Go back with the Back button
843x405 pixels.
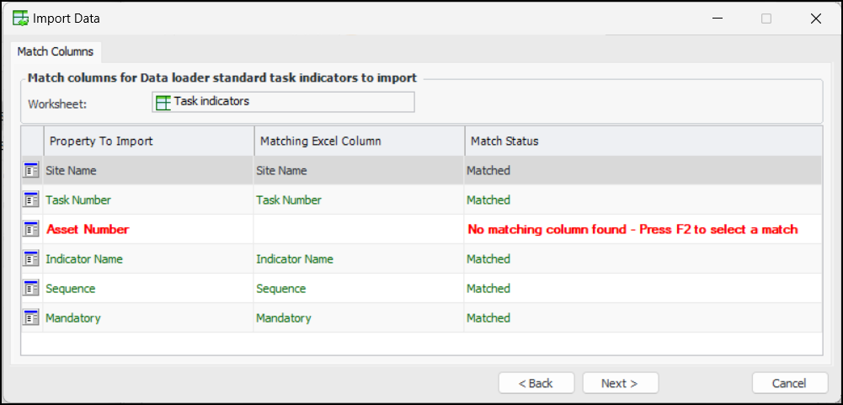pyautogui.click(x=536, y=383)
